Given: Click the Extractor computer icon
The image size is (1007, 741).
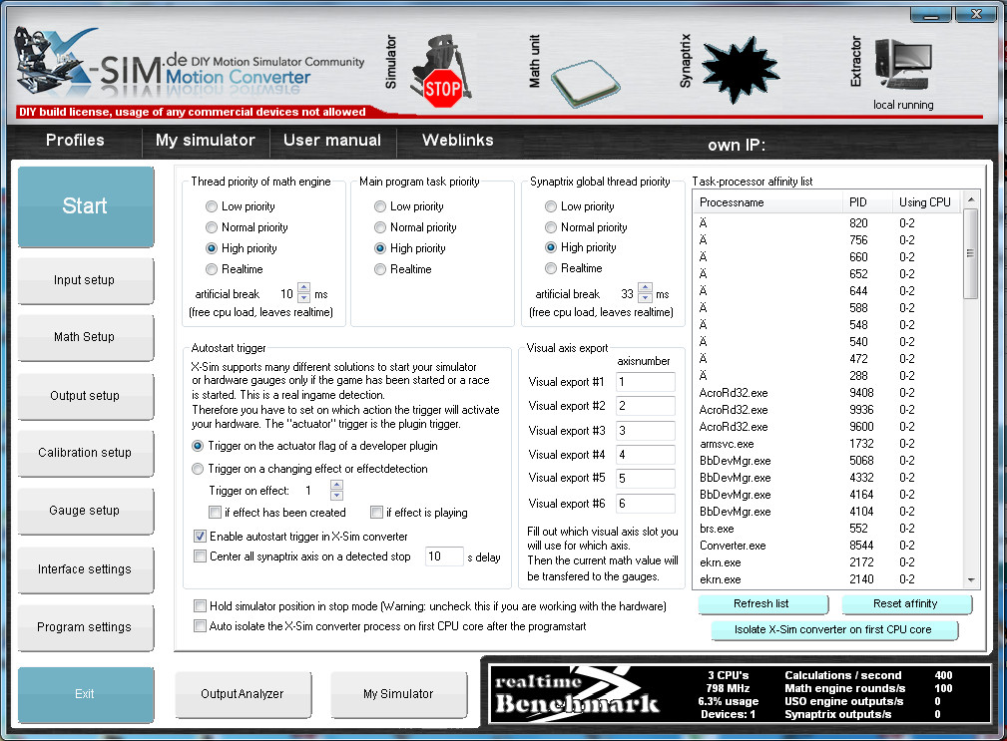Looking at the screenshot, I should click(x=902, y=68).
